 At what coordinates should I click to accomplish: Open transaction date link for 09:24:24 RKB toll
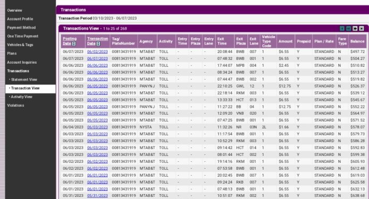[x=98, y=182]
